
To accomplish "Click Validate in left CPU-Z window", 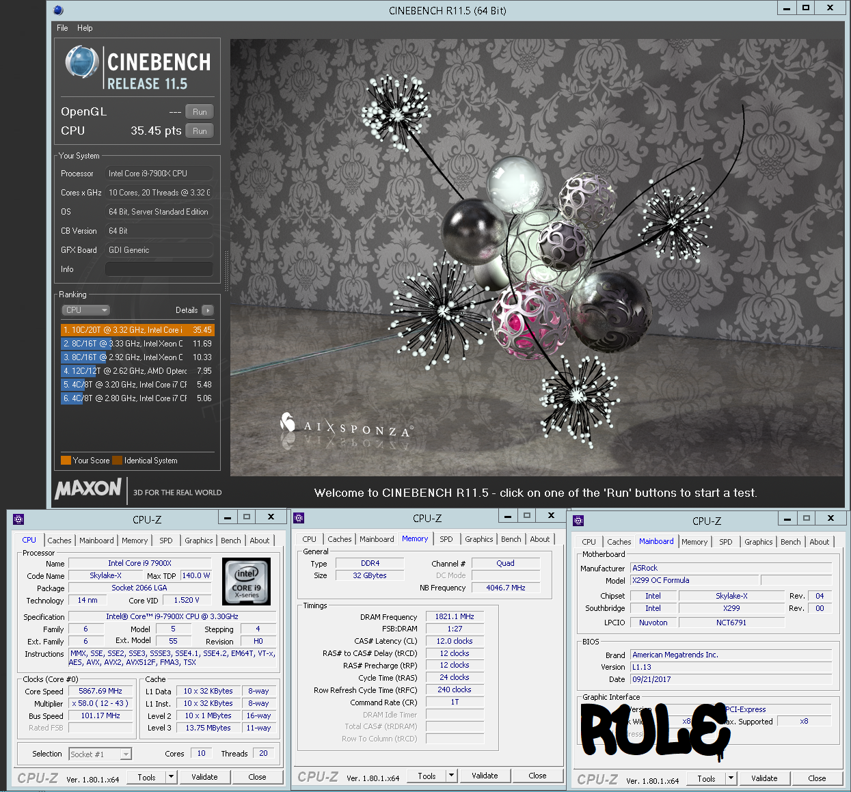I will [204, 778].
